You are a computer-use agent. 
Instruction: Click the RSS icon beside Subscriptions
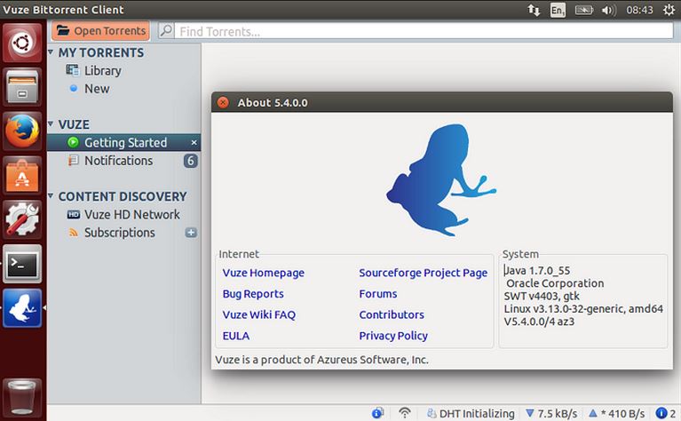coord(74,233)
